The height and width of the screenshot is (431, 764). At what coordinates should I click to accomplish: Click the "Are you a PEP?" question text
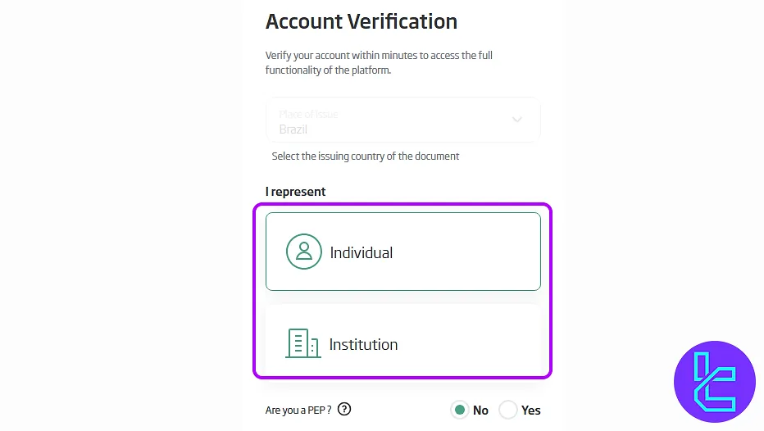click(x=298, y=411)
